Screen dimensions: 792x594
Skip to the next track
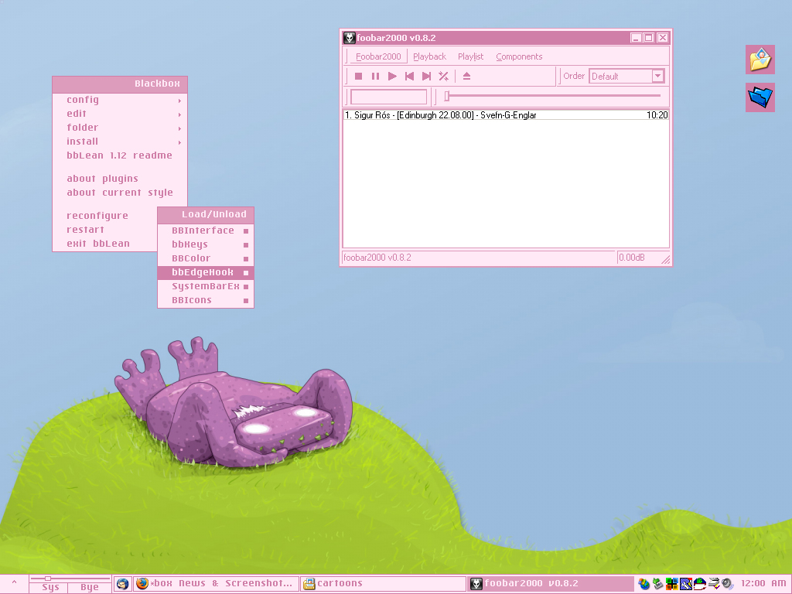[x=426, y=77]
